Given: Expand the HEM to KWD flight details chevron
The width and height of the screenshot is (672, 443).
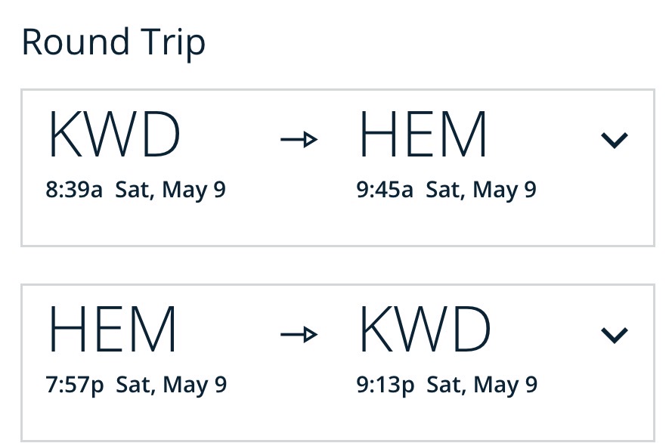Looking at the screenshot, I should (614, 334).
